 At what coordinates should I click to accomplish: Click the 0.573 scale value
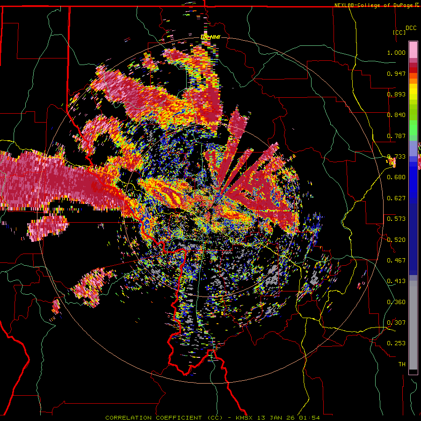(x=396, y=219)
